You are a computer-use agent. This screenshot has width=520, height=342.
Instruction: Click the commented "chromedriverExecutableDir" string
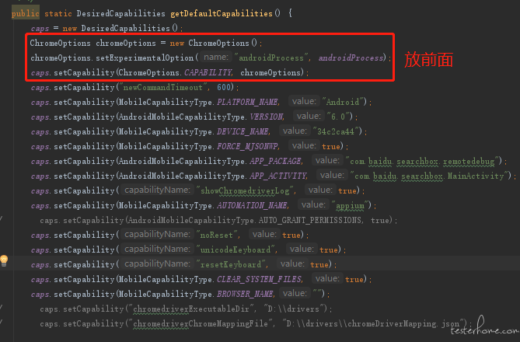click(191, 309)
